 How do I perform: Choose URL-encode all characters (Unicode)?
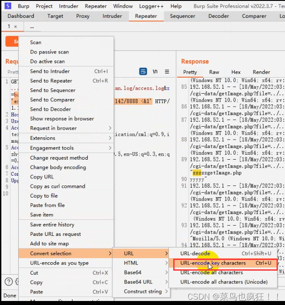tap(223, 282)
